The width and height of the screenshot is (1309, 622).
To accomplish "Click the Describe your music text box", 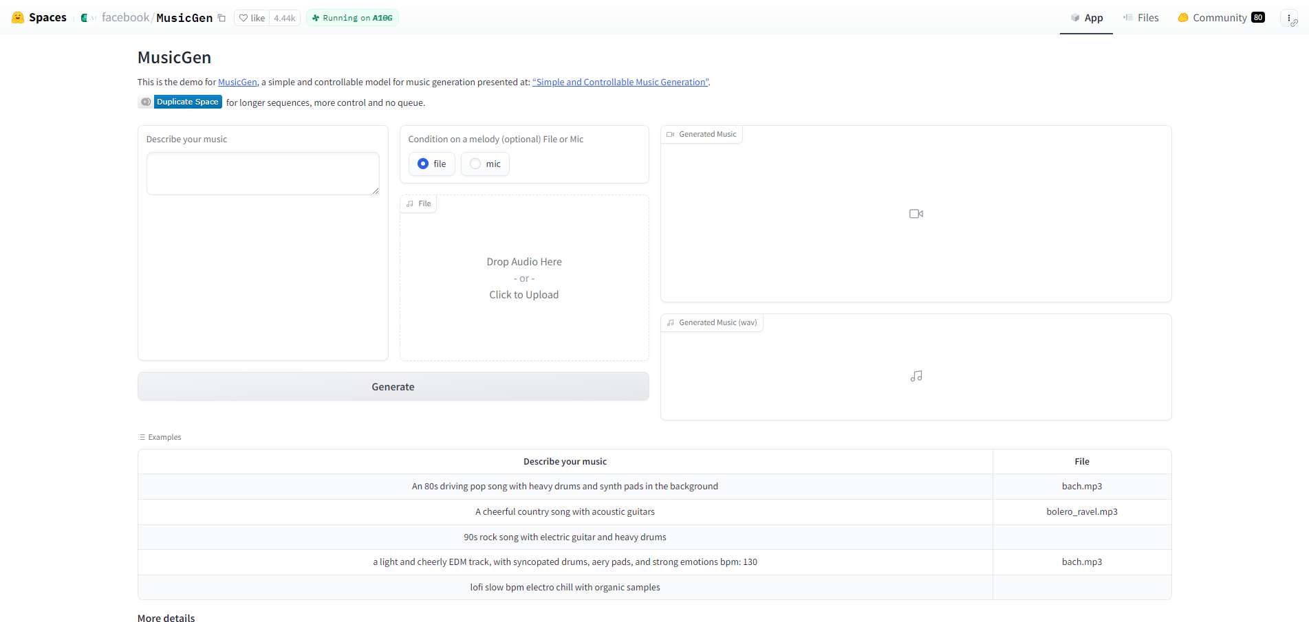I will [x=263, y=173].
